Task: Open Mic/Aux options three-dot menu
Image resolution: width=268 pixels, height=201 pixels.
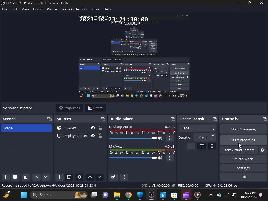Action: [x=170, y=158]
